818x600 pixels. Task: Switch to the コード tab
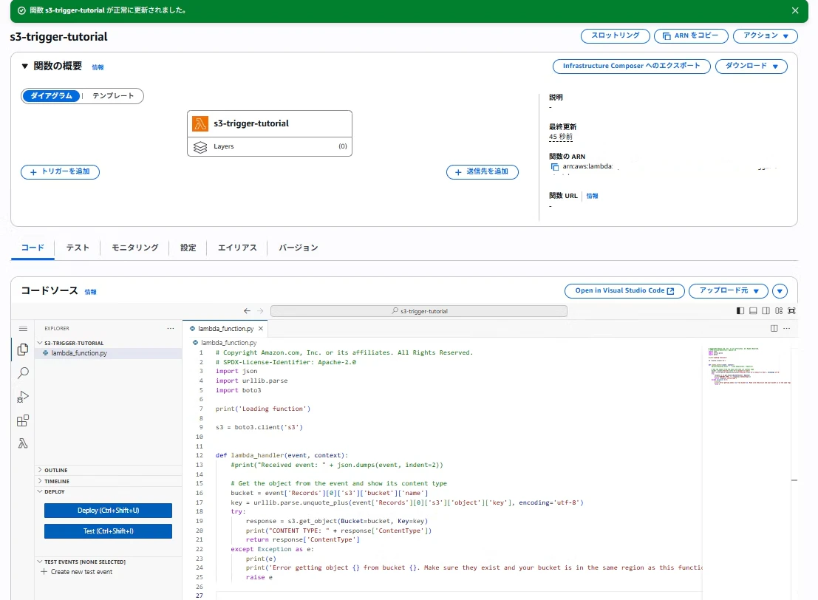coord(33,248)
